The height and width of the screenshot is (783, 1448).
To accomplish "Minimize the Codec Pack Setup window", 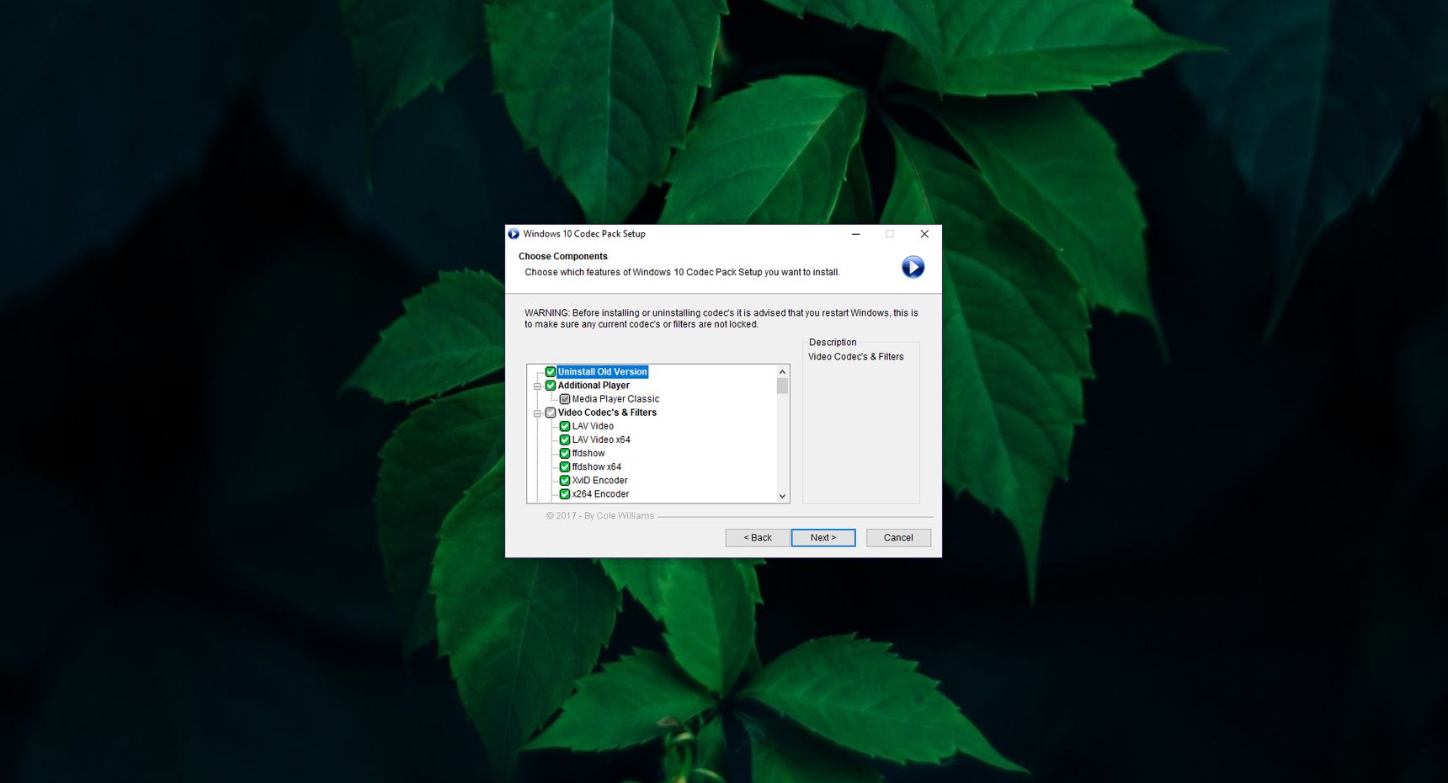I will (x=855, y=234).
